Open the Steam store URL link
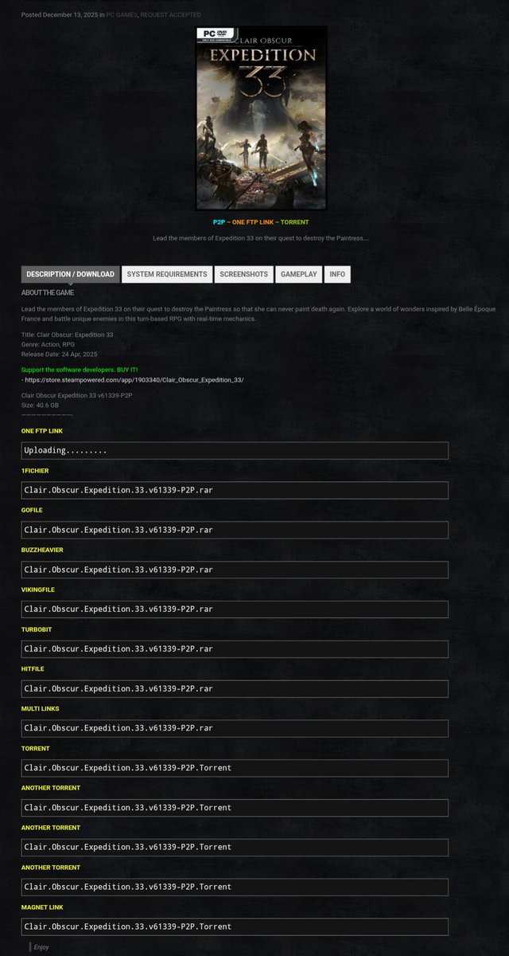 (x=134, y=380)
